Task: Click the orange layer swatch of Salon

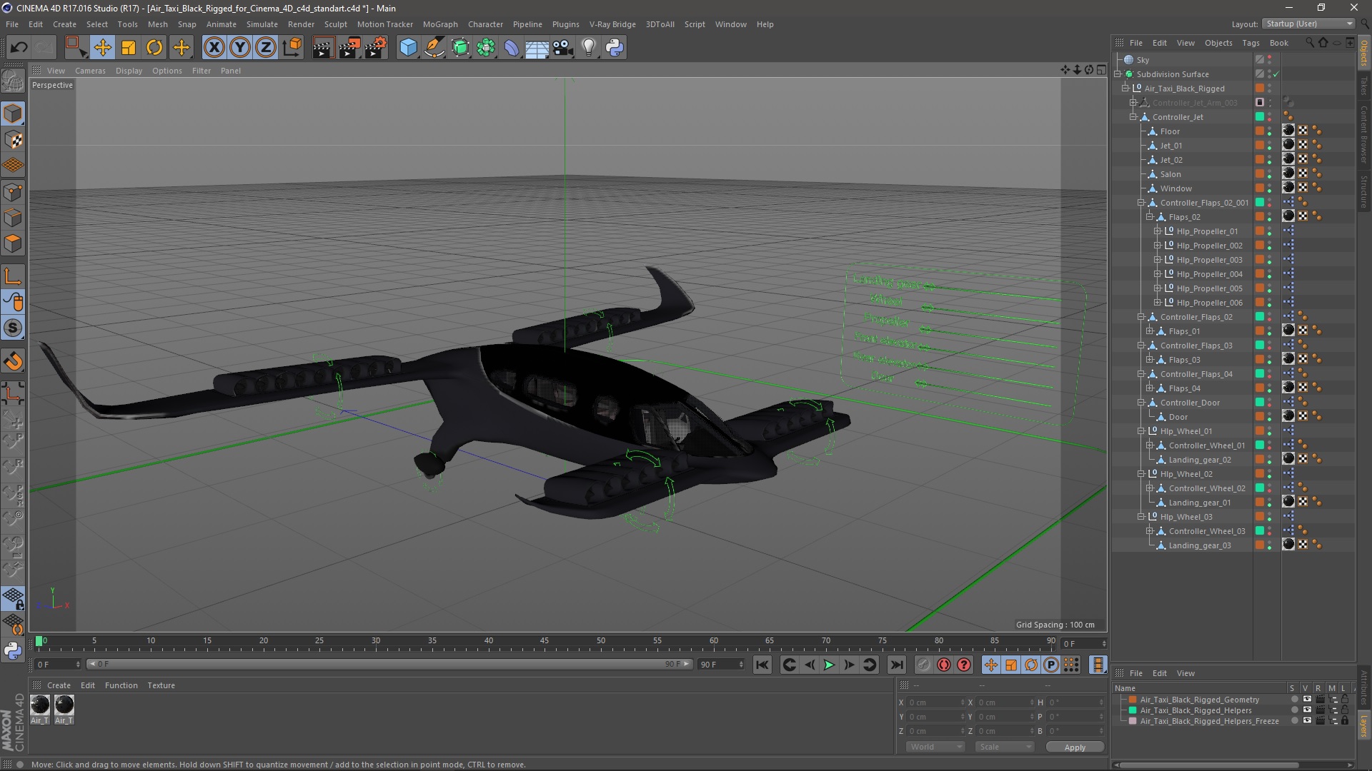Action: pyautogui.click(x=1260, y=174)
